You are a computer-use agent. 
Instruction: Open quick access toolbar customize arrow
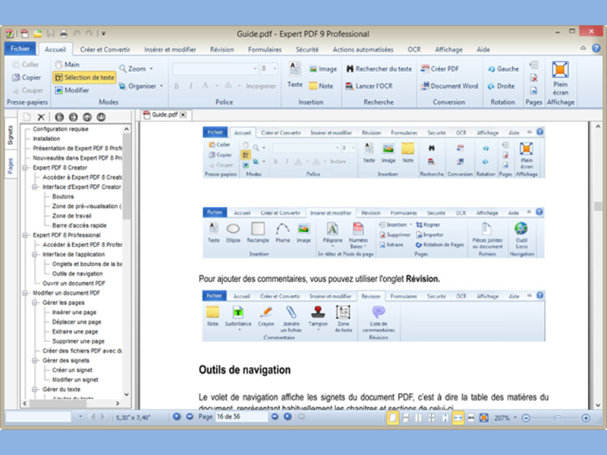pyautogui.click(x=104, y=33)
